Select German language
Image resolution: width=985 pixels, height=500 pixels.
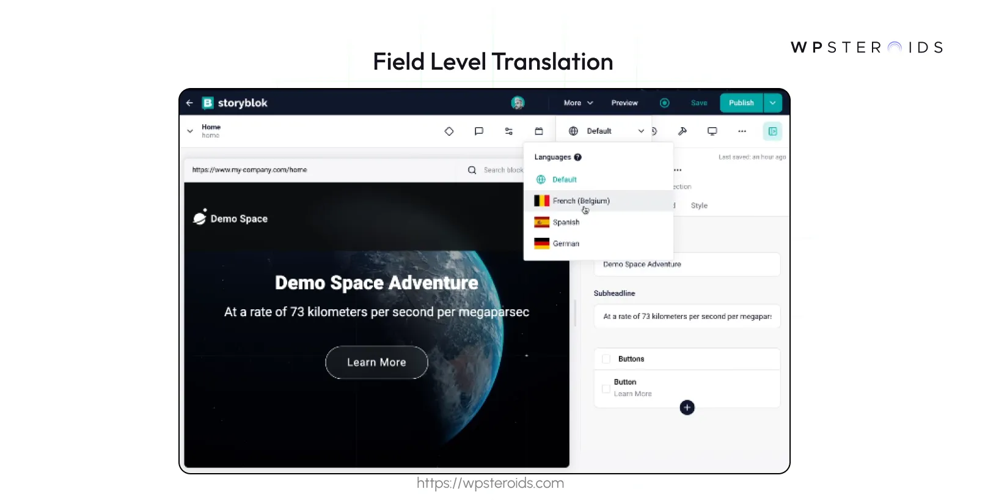click(599, 243)
